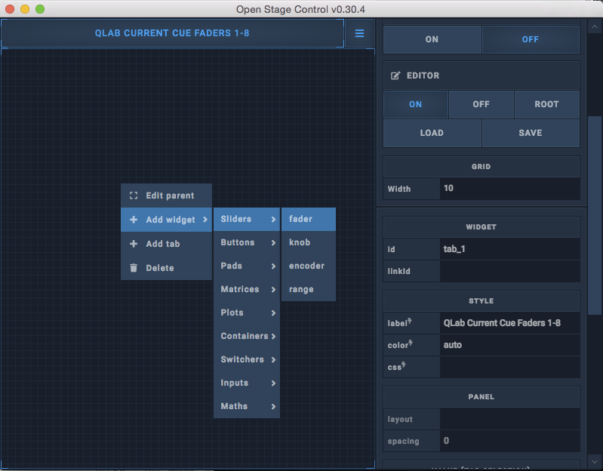Select the QLab Current Cue Faders 1-8 tab
Screen dimensions: 603x471
click(x=172, y=33)
